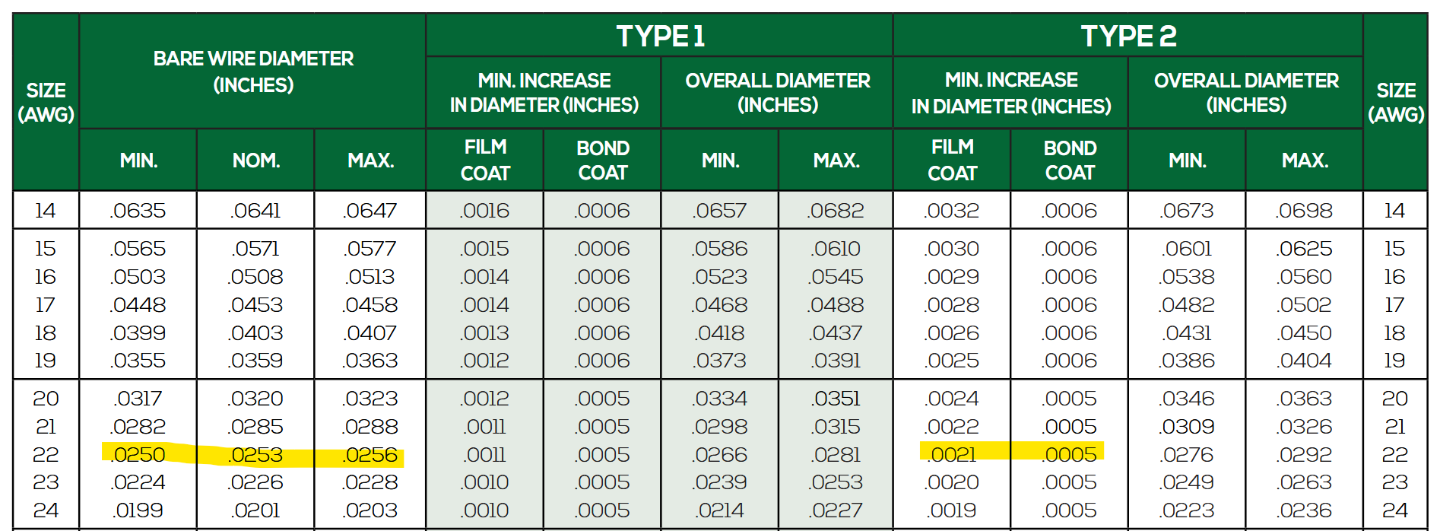This screenshot has width=1440, height=531.
Task: Click Type 1 FILM COAT subheader
Action: tap(485, 160)
